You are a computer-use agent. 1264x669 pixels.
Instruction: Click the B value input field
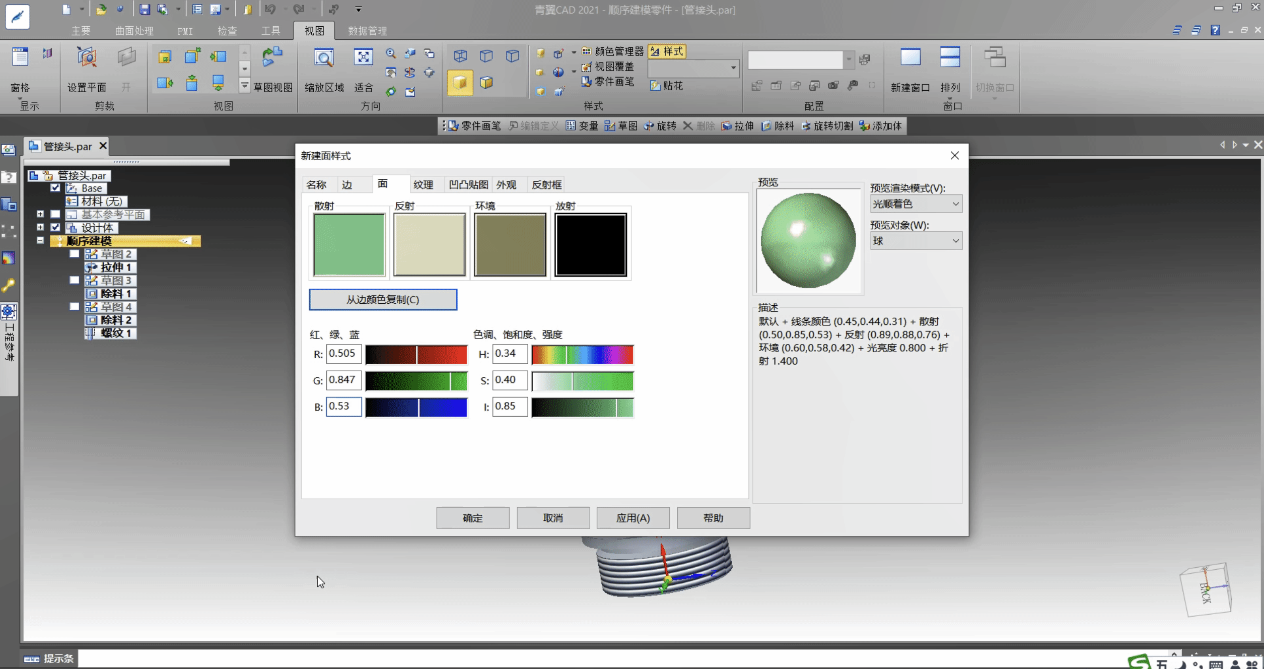coord(344,407)
